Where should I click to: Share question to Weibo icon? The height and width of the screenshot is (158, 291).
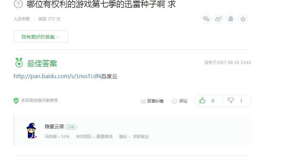(218, 19)
